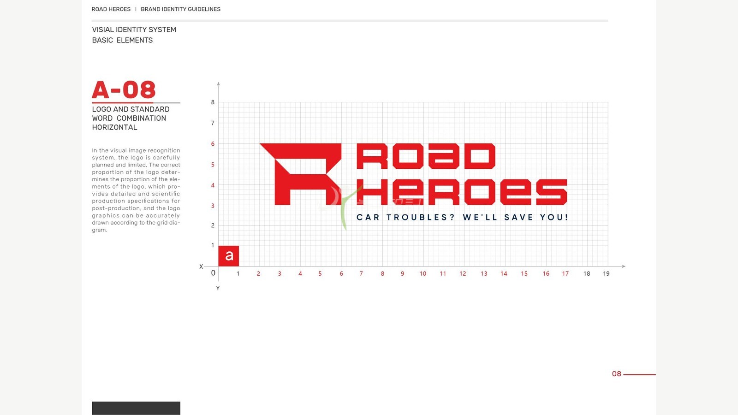Click the Y axis label below origin
The height and width of the screenshot is (415, 738).
click(218, 288)
